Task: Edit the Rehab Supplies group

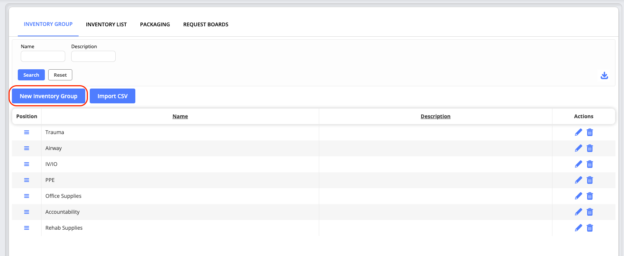Action: tap(578, 228)
